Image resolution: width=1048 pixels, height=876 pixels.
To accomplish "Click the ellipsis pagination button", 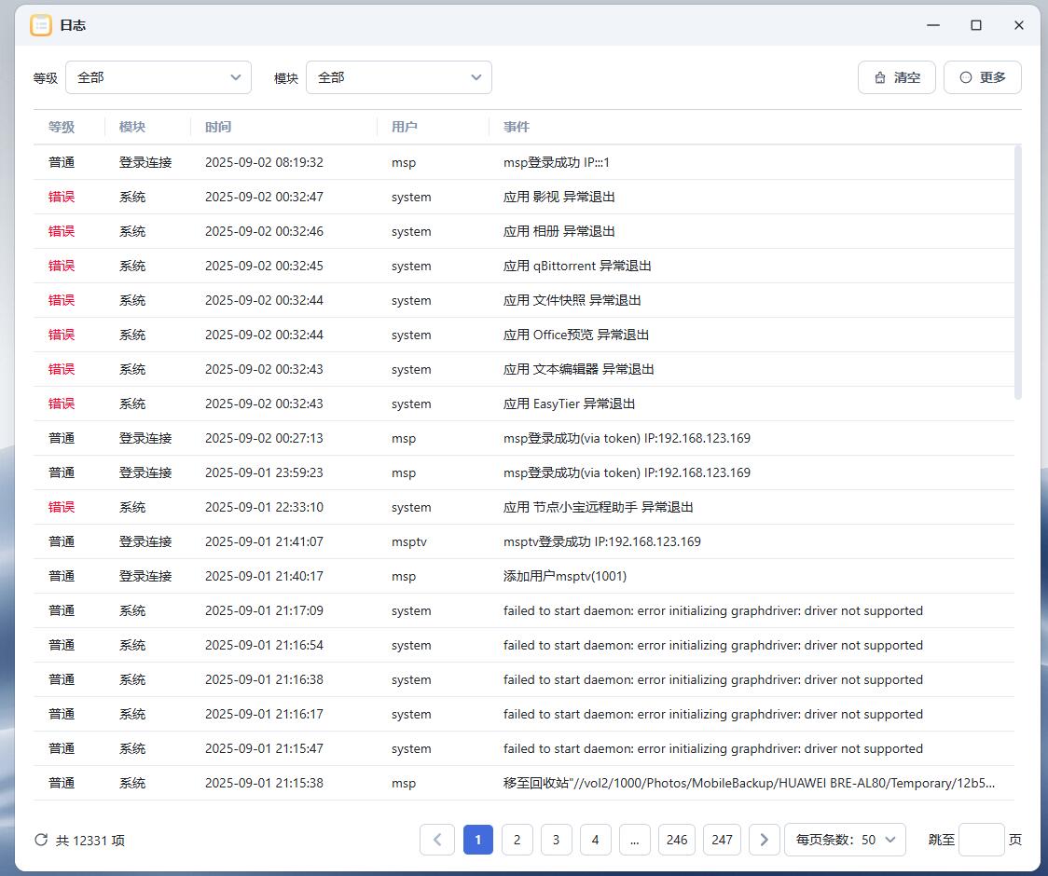I will click(634, 840).
